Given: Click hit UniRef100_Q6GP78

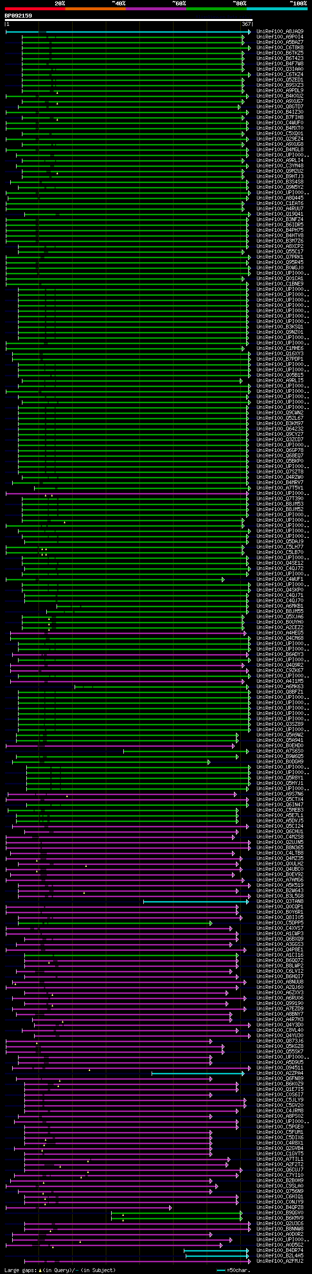Looking at the screenshot, I should [x=280, y=451].
